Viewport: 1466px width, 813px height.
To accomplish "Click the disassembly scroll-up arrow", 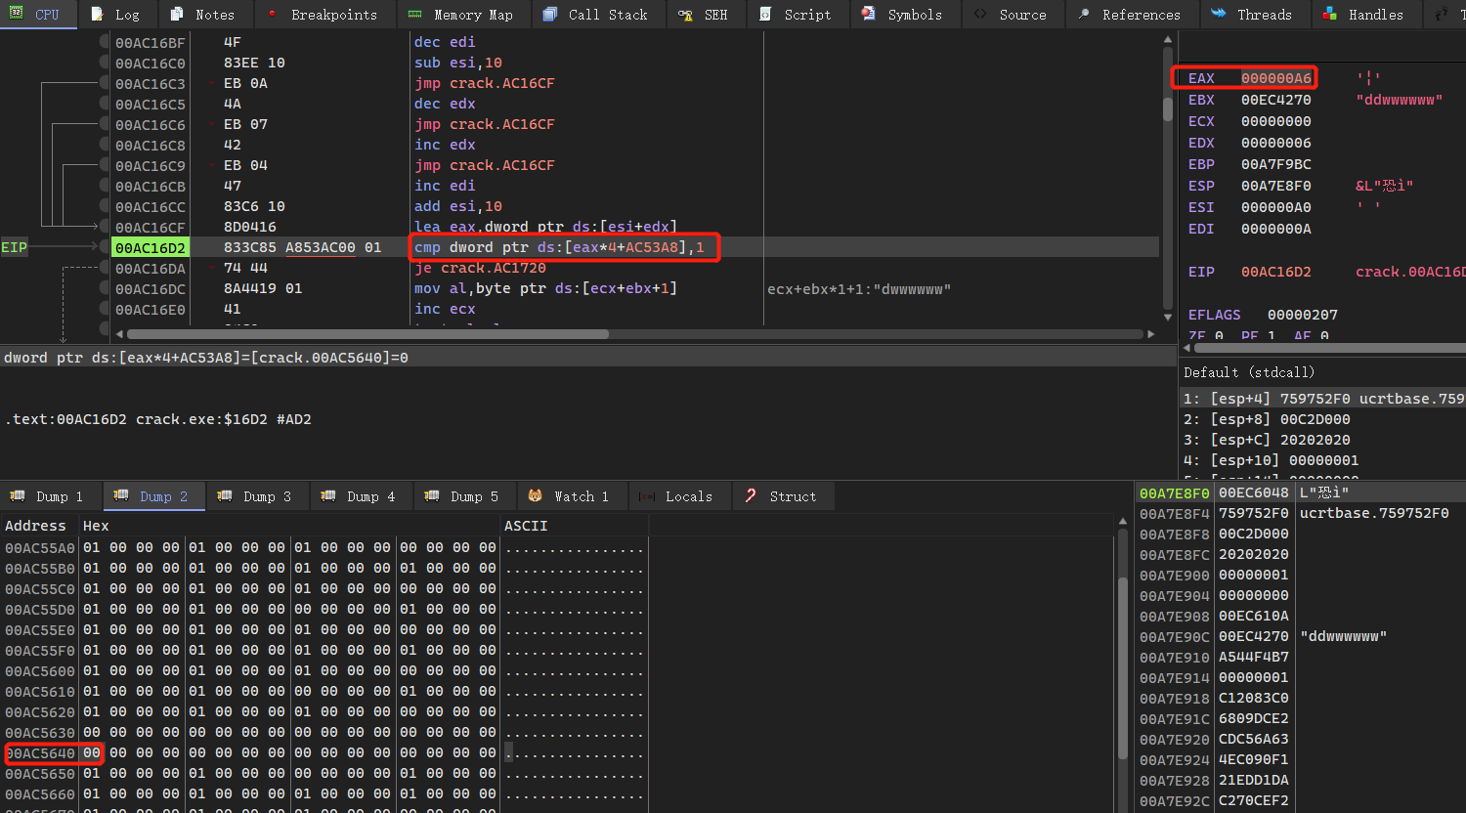I will click(1167, 41).
